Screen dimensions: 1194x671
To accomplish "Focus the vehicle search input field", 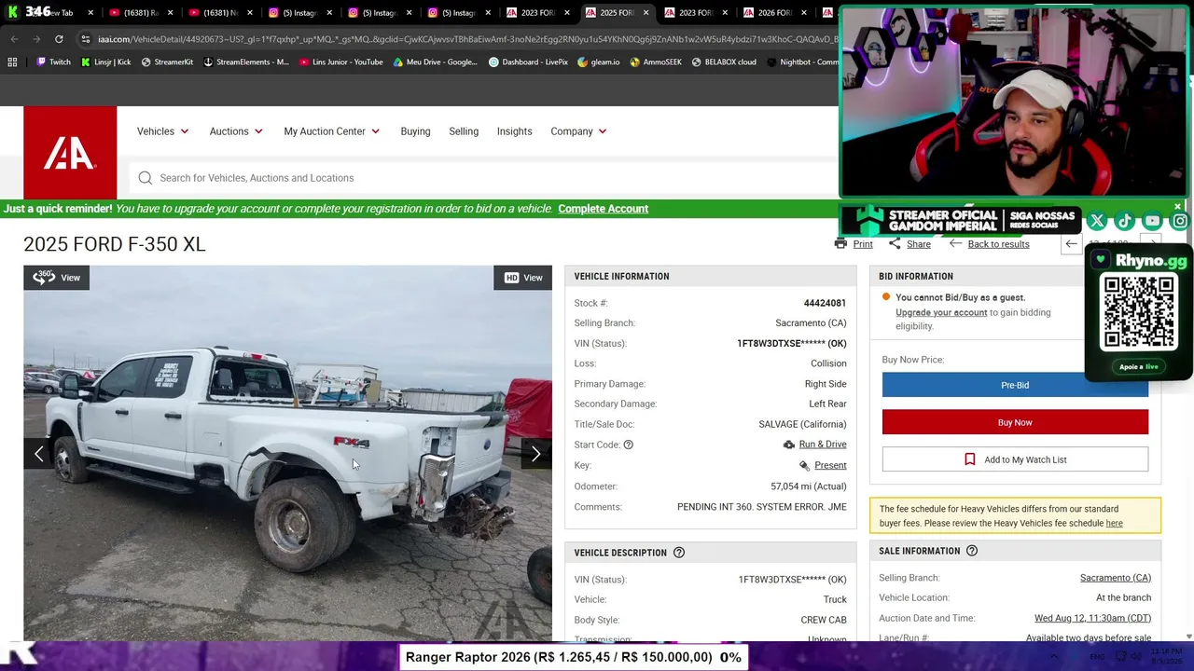I will (x=485, y=178).
